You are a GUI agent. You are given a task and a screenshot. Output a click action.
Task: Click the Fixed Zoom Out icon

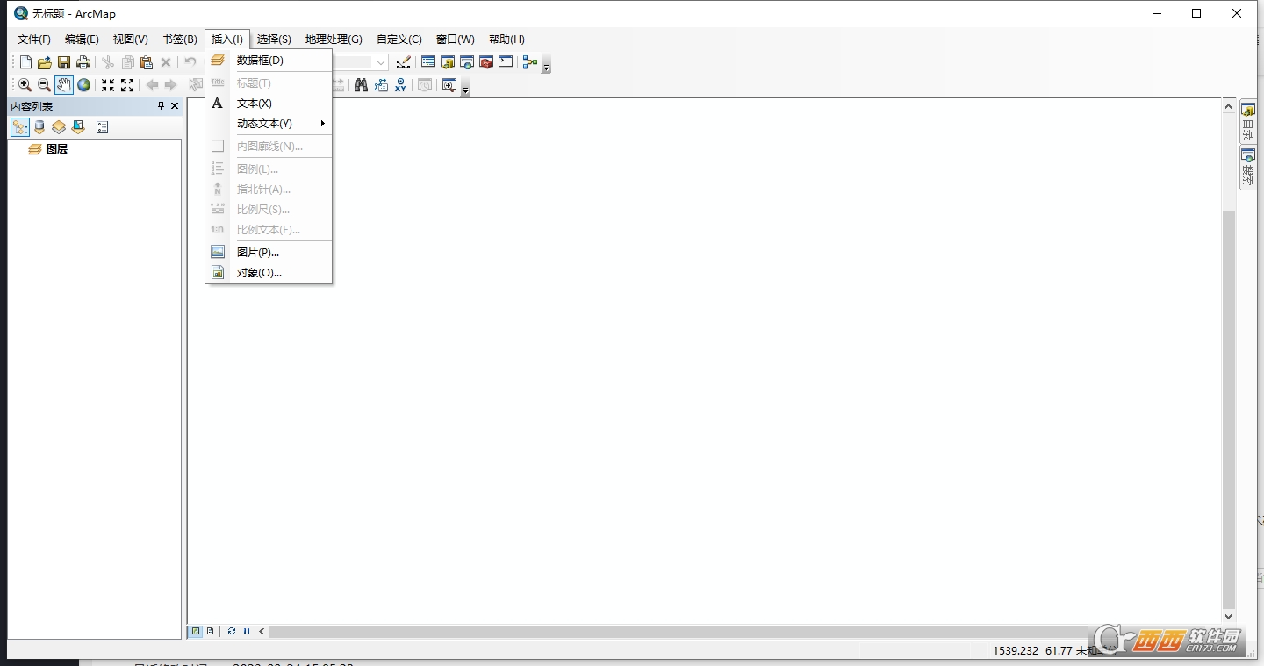click(127, 85)
